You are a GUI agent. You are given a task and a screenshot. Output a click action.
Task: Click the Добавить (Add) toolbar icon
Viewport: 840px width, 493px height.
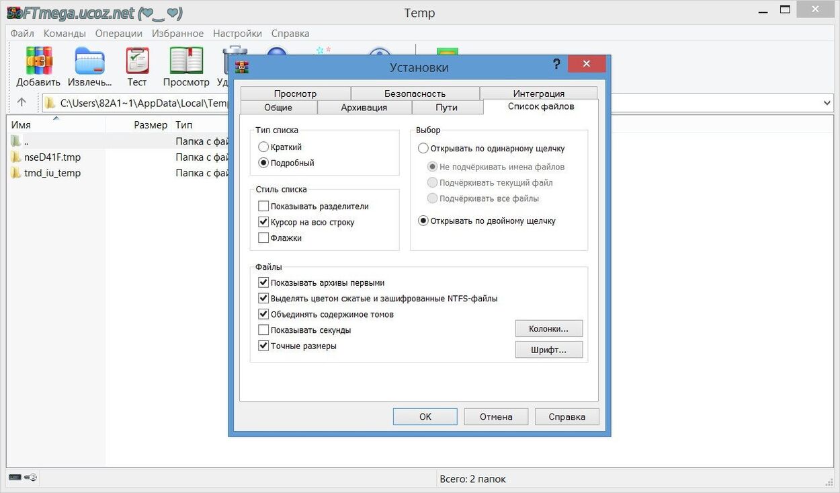[x=38, y=61]
